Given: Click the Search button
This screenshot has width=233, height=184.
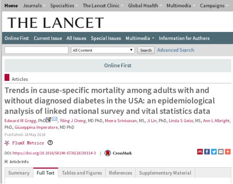Looking at the screenshot, I should (x=146, y=50).
